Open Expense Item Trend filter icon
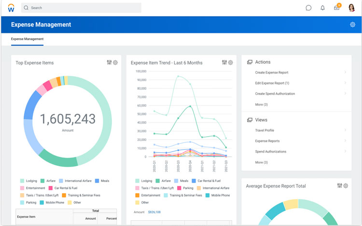Image resolution: width=362 pixels, height=226 pixels. click(224, 62)
